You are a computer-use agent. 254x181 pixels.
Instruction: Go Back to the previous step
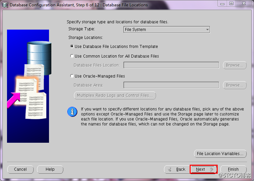177,169
